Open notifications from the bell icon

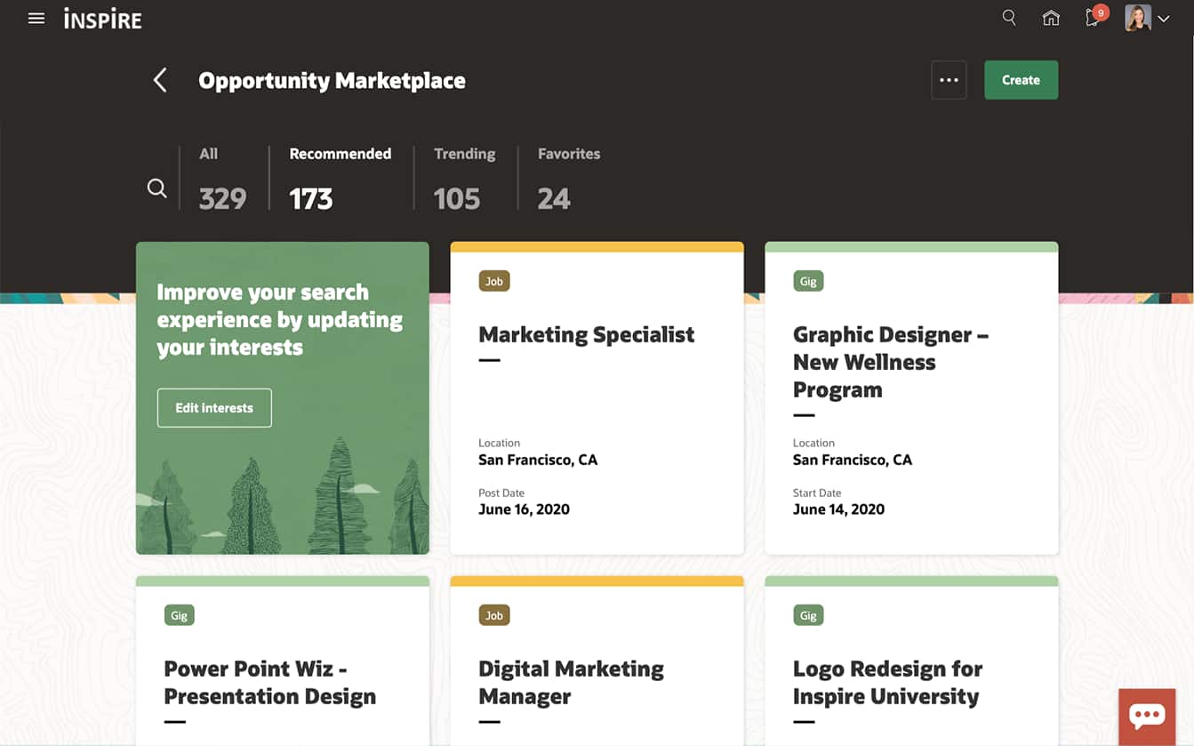(x=1092, y=18)
